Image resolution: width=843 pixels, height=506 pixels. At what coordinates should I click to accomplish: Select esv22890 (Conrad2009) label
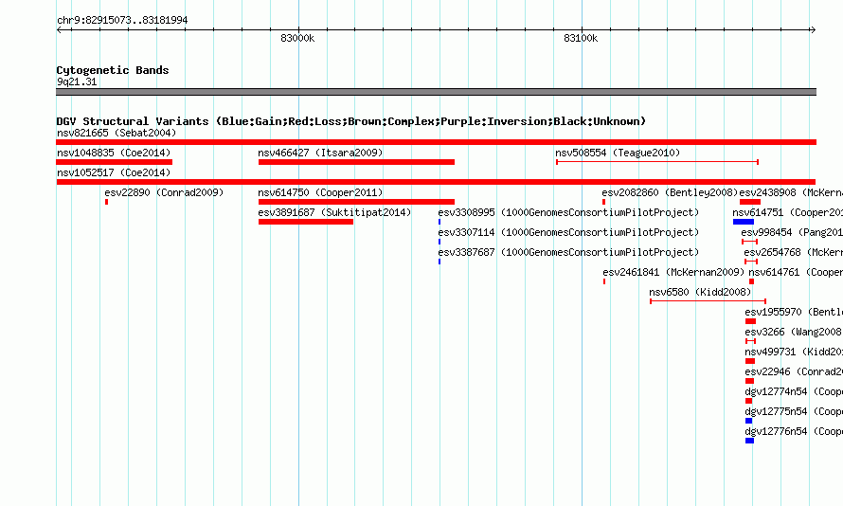point(164,192)
